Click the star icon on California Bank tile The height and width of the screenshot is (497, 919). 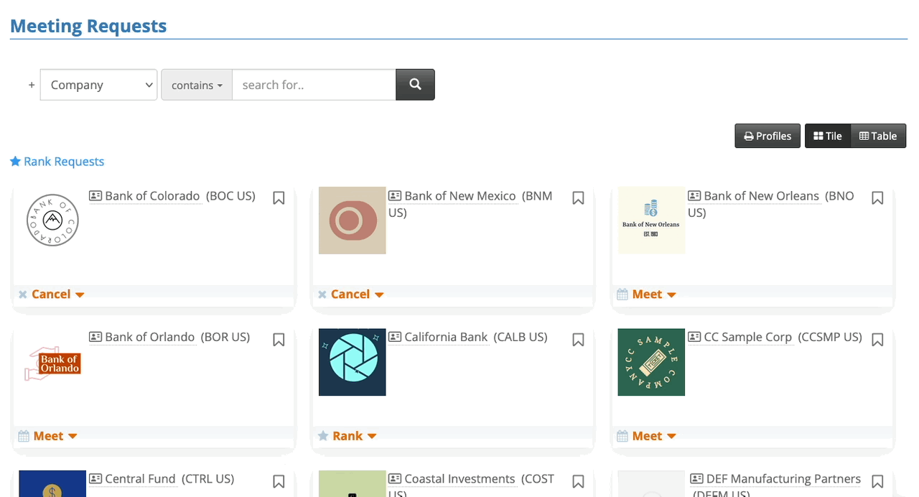[x=323, y=436]
